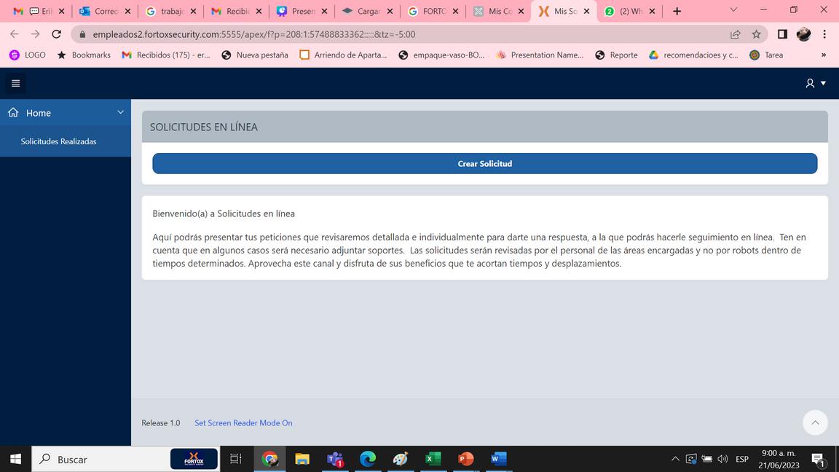
Task: Switch to the trabajo Google tab
Action: click(170, 11)
